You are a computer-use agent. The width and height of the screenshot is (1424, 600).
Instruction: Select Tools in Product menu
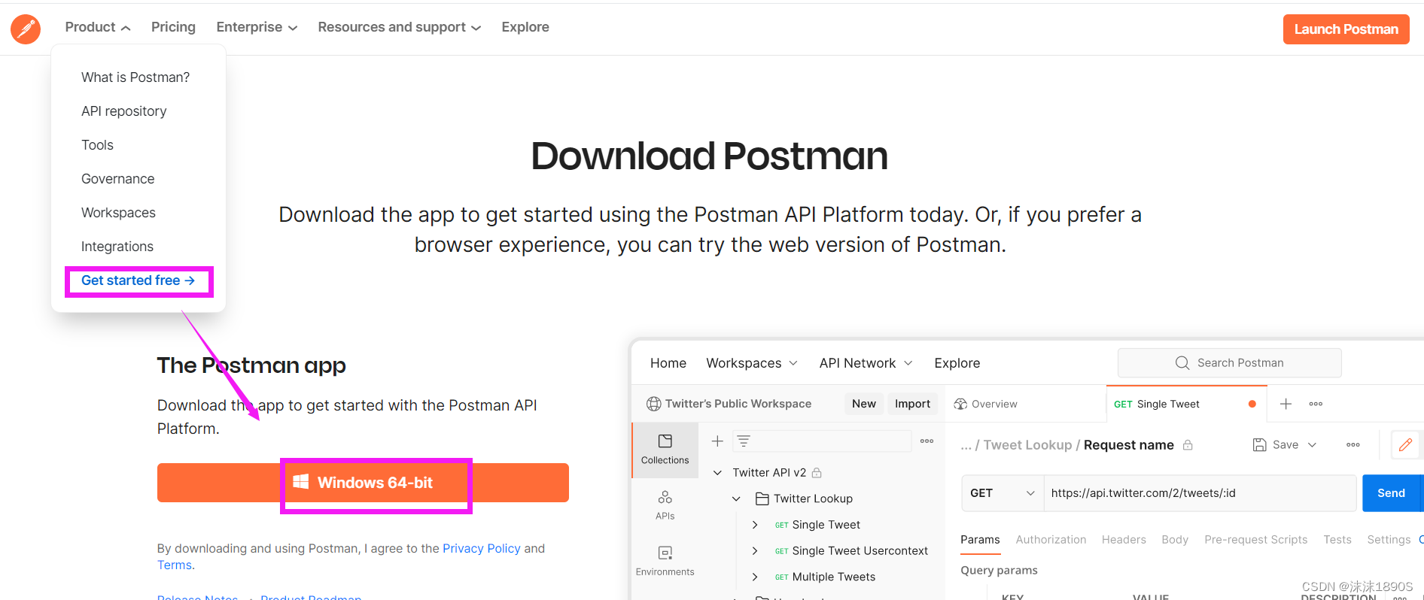[x=97, y=145]
